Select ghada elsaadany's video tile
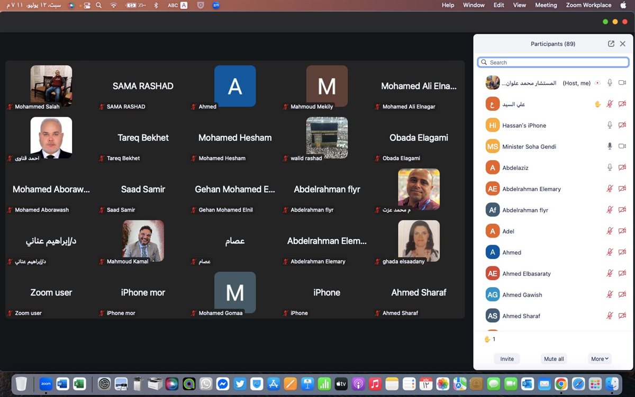 (x=419, y=242)
